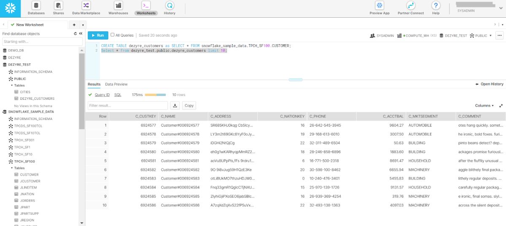Screen dimensions: 506x226
Task: Open the Columns dropdown
Action: tap(484, 106)
